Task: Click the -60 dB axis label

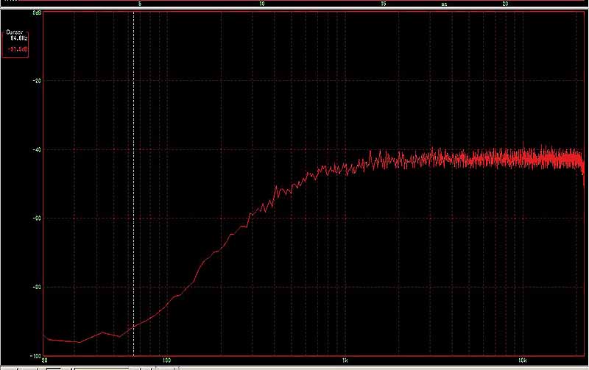Action: (36, 218)
